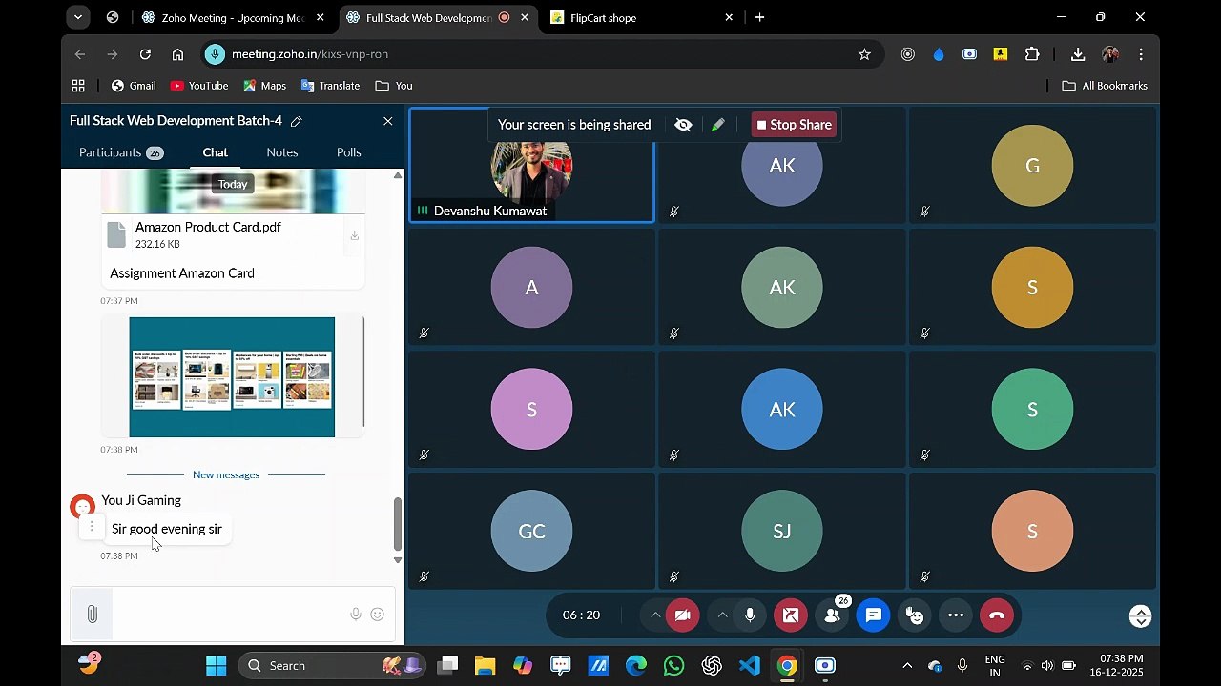The image size is (1221, 686).
Task: Open ChatGPT app from taskbar
Action: coord(712,666)
